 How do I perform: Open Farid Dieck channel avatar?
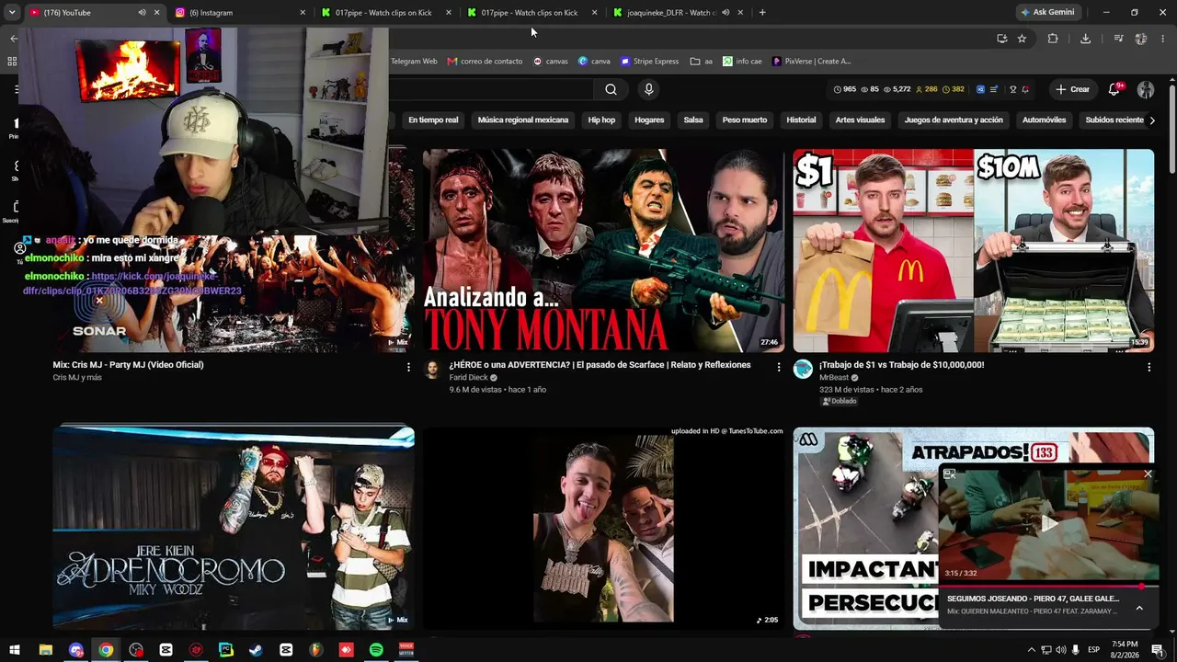coord(432,370)
